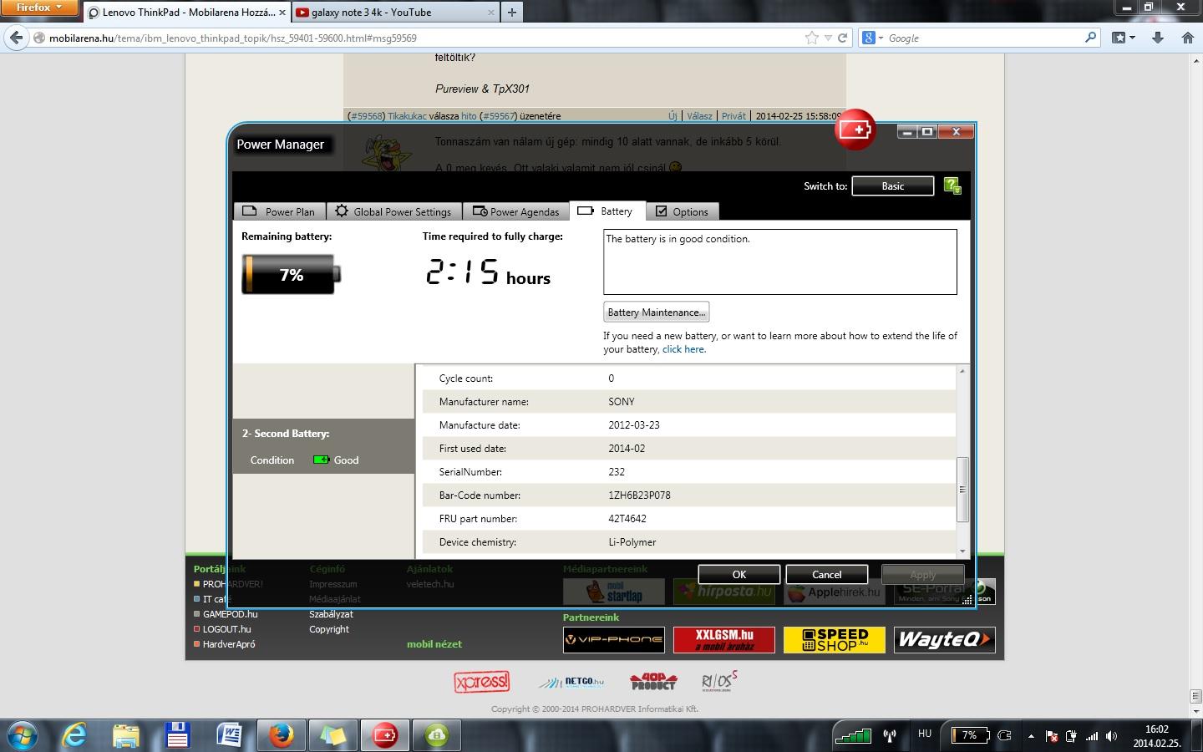Focus the mobilarena.hu address bar
Screen dimensions: 1203x752
pos(418,38)
